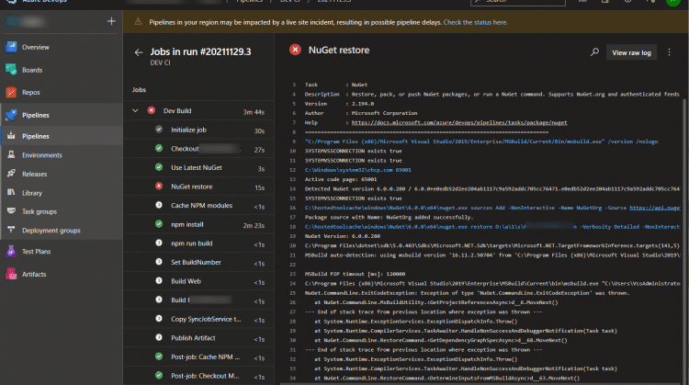Open the npm install step

[x=198, y=224]
